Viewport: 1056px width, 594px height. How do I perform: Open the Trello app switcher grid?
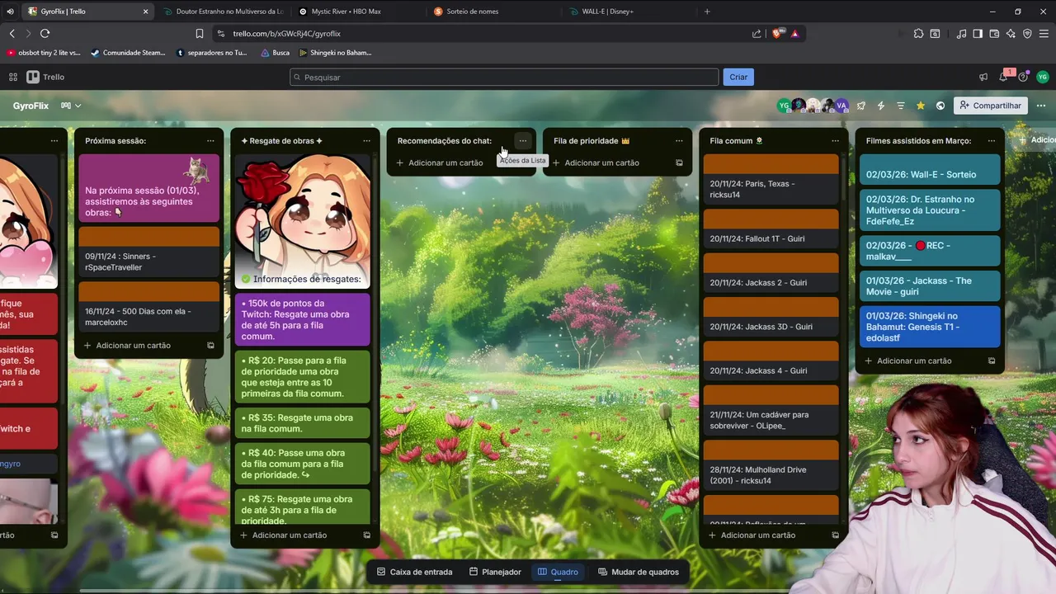[x=13, y=77]
